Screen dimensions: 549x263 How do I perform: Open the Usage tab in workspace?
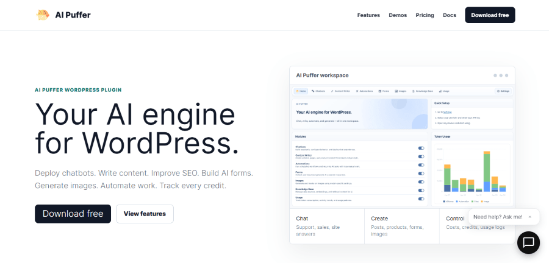point(444,91)
